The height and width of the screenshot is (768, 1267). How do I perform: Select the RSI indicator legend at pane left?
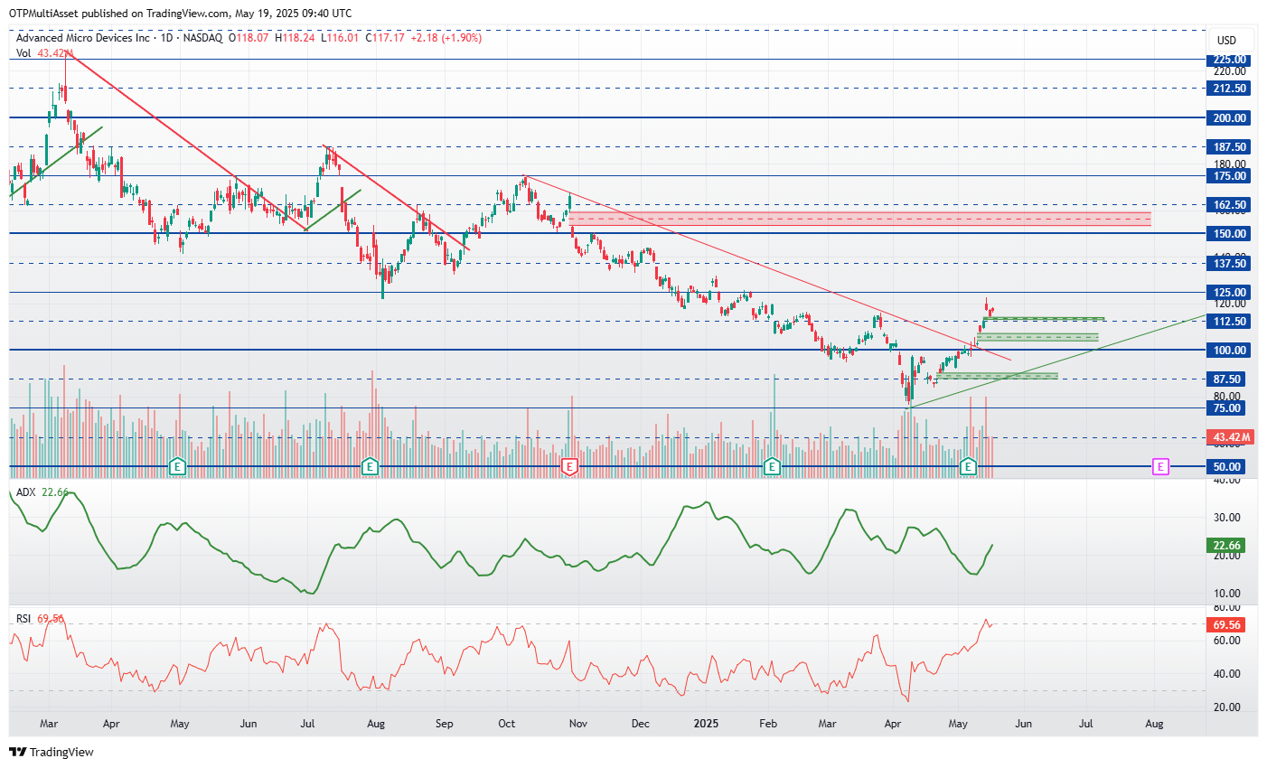point(23,619)
